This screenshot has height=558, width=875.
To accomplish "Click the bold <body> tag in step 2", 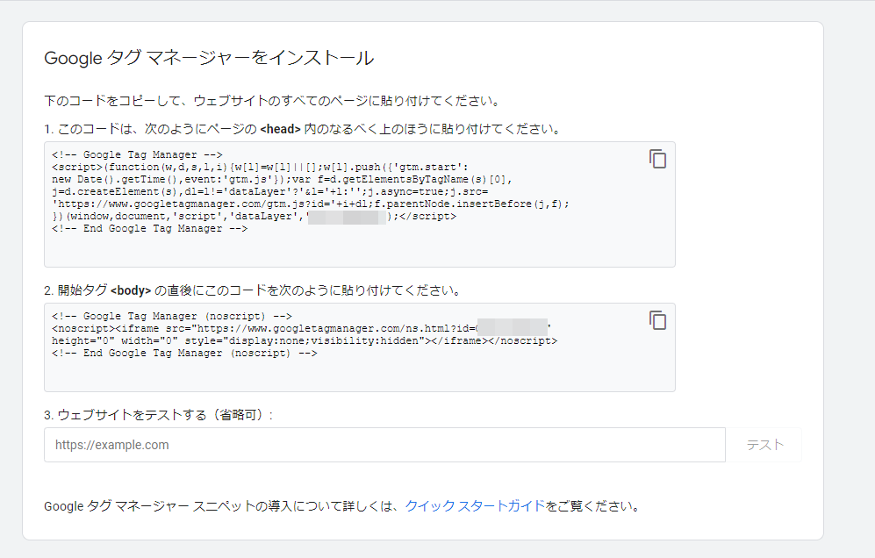I will tap(132, 290).
